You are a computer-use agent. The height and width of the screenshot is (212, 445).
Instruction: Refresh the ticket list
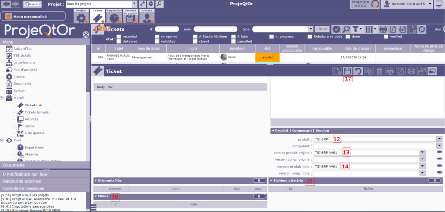422,29
